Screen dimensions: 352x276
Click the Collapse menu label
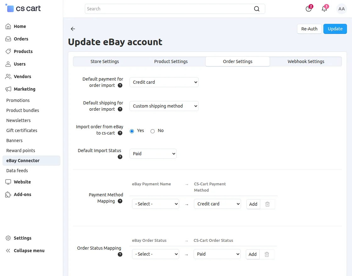click(x=29, y=251)
